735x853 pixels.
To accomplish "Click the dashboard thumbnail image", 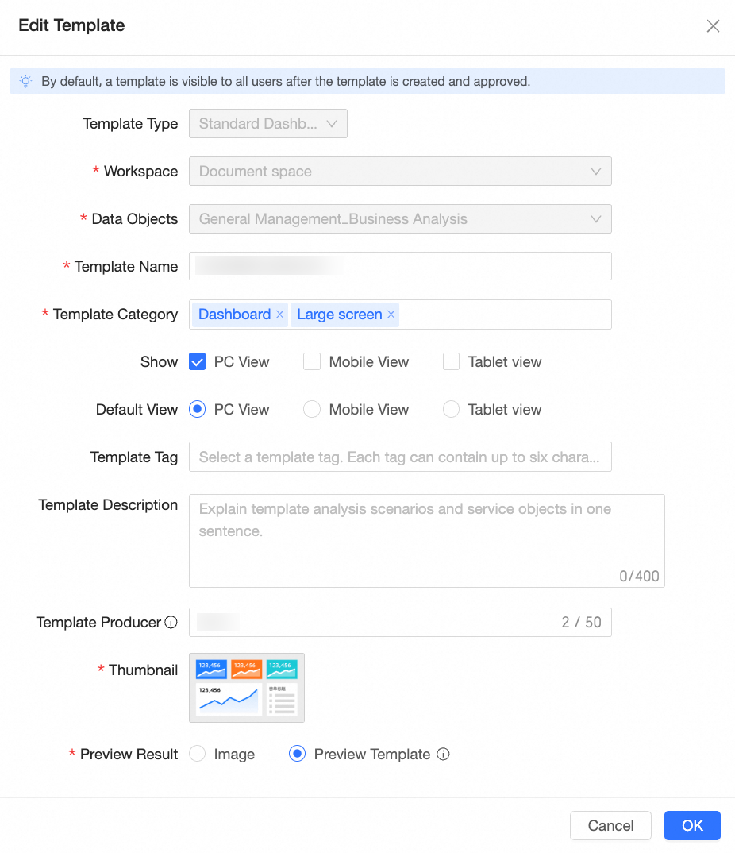I will click(x=247, y=688).
